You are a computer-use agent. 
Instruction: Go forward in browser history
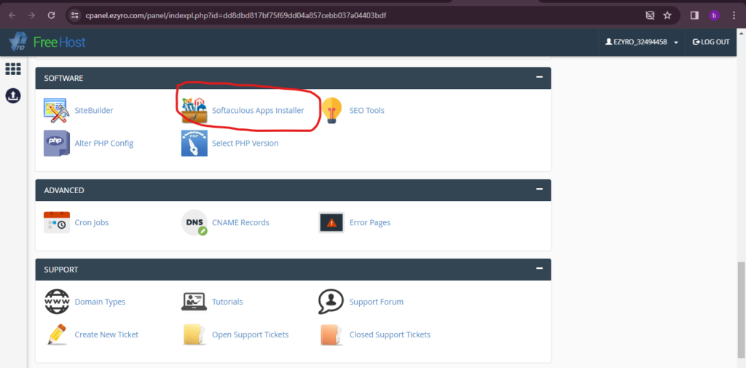31,15
